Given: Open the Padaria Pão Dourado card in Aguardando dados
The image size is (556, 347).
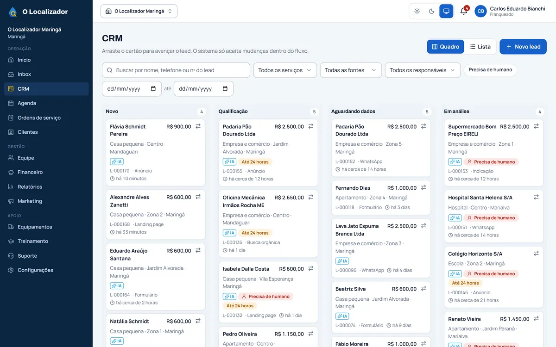Looking at the screenshot, I should pos(381,148).
